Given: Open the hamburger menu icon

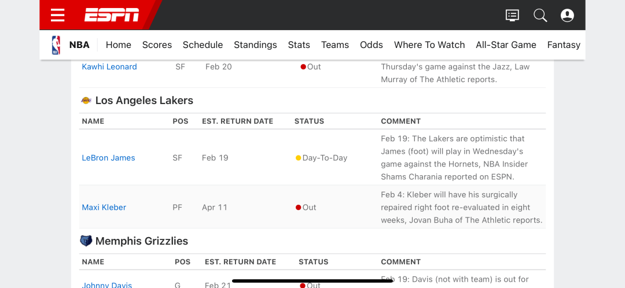Looking at the screenshot, I should 58,15.
